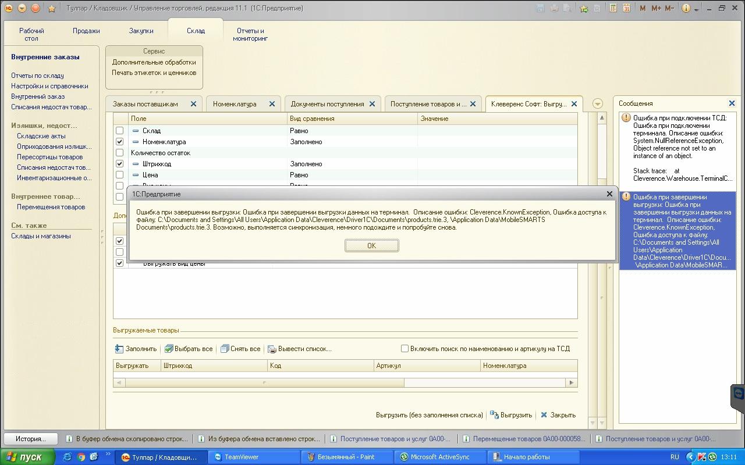Expand hidden quick launch icons chevron
The height and width of the screenshot is (465, 745).
coord(107,455)
